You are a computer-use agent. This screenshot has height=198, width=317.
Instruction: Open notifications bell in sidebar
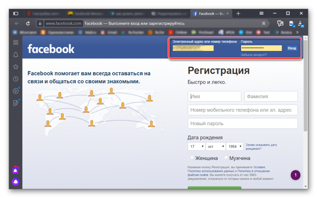16,55
